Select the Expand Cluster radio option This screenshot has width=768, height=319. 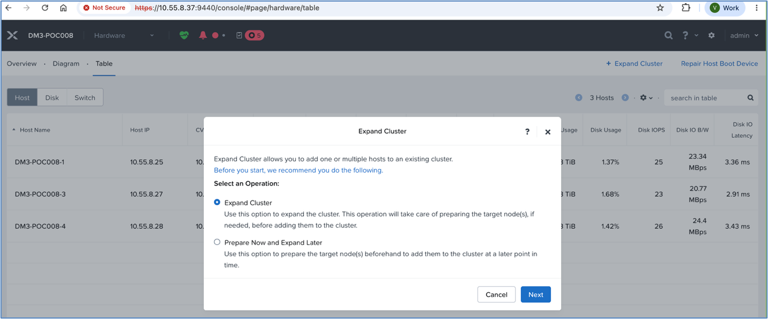(x=217, y=203)
